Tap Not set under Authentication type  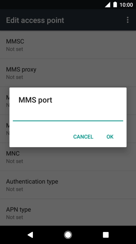14,189
